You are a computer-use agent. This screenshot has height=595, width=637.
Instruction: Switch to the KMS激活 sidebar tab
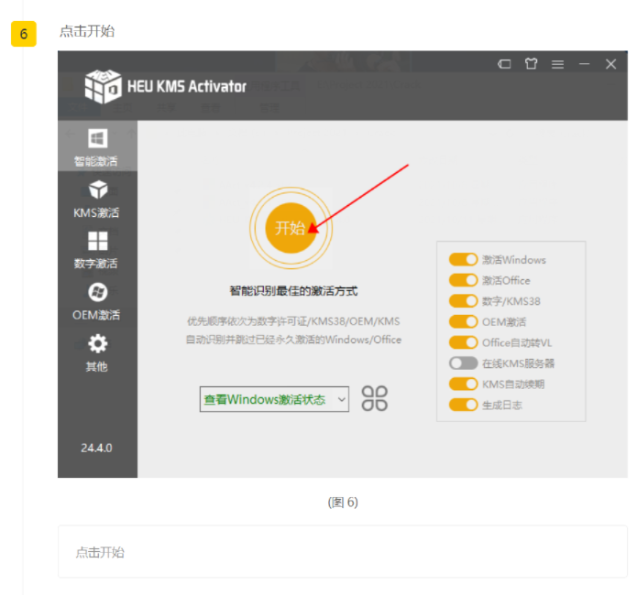click(97, 200)
